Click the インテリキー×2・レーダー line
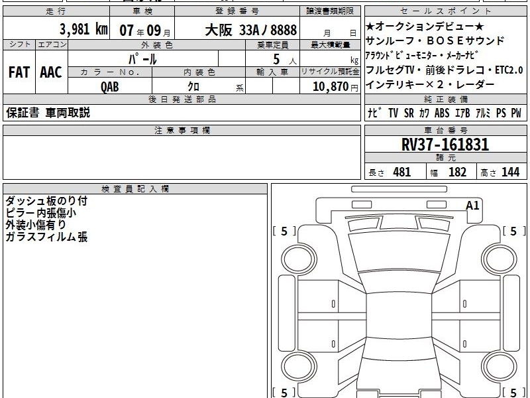 coord(430,84)
